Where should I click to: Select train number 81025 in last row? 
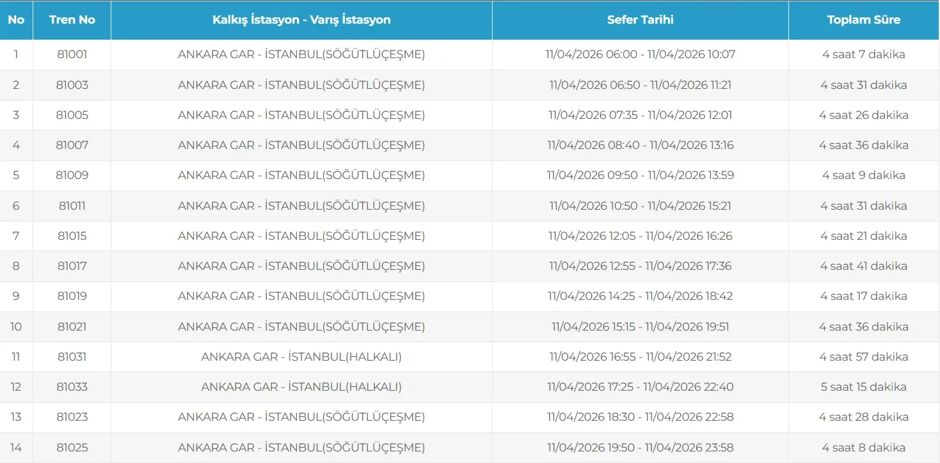click(72, 448)
